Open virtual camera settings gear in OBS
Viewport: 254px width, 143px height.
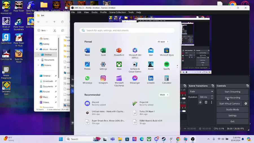click(x=246, y=104)
